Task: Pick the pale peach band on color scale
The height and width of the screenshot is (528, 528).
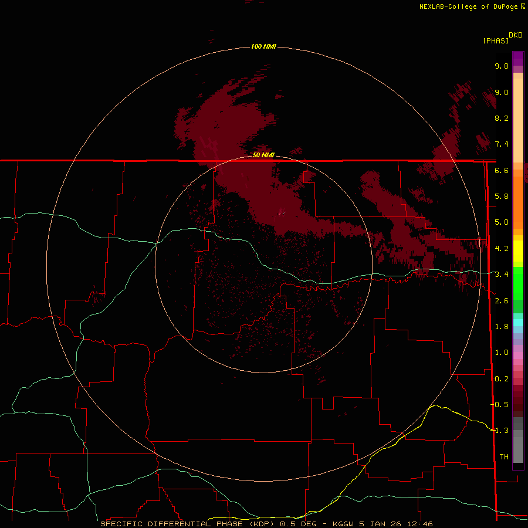Action: 518,120
